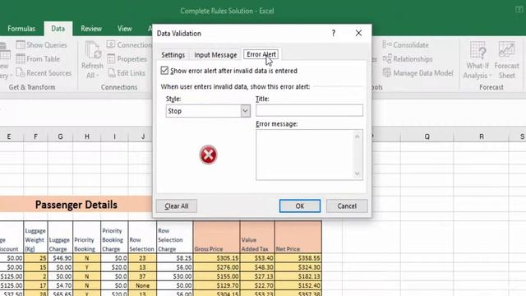Click Show Queries icon in ribbon
The image size is (526, 296).
[21, 44]
